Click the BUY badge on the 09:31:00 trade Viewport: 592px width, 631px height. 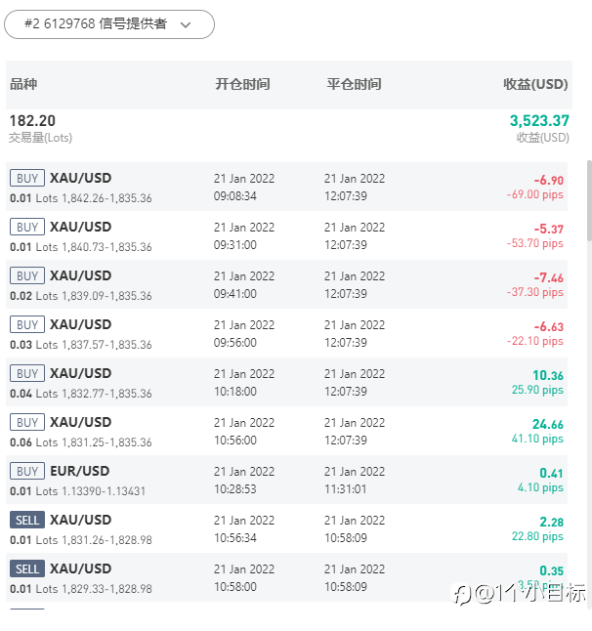[x=27, y=227]
